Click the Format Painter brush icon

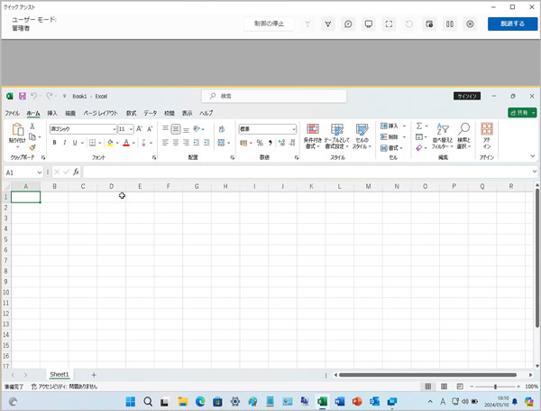click(x=32, y=148)
